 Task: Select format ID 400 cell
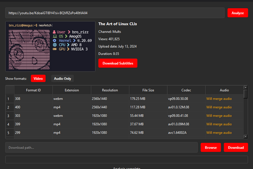tap(34, 107)
